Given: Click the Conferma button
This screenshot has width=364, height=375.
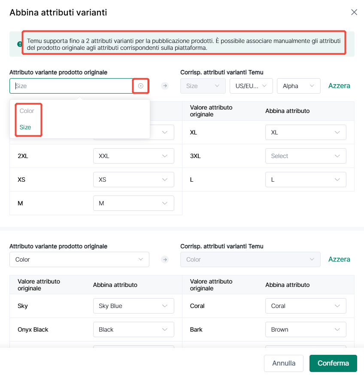Looking at the screenshot, I should [x=333, y=363].
